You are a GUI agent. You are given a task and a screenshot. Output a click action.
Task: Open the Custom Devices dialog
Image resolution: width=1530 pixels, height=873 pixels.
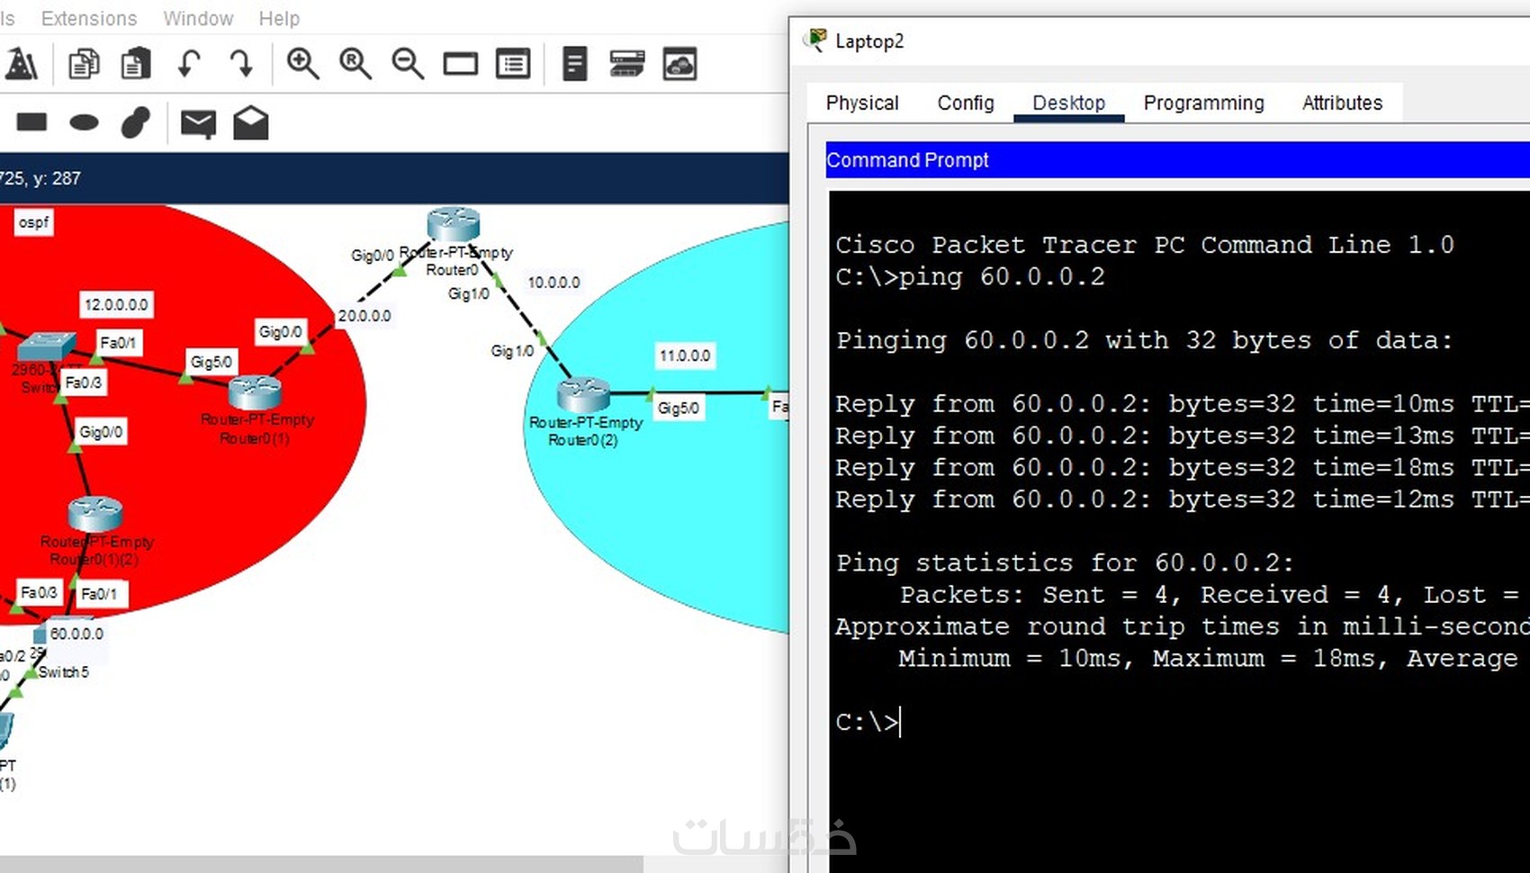[x=513, y=64]
